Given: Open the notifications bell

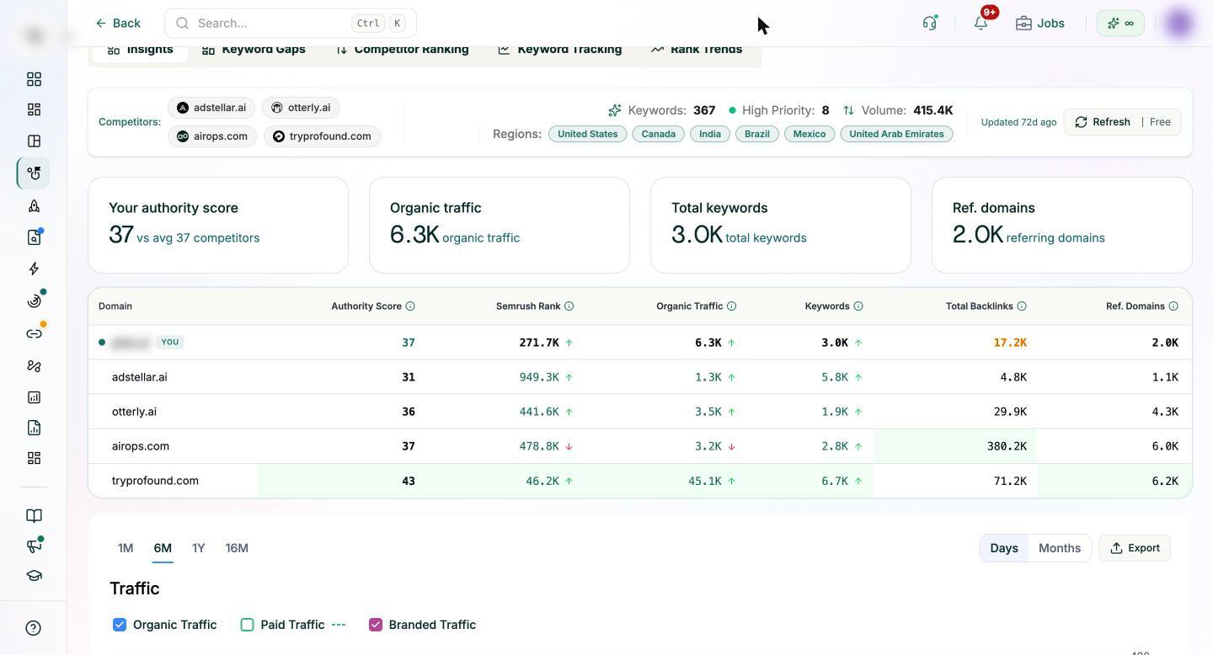Looking at the screenshot, I should point(981,23).
